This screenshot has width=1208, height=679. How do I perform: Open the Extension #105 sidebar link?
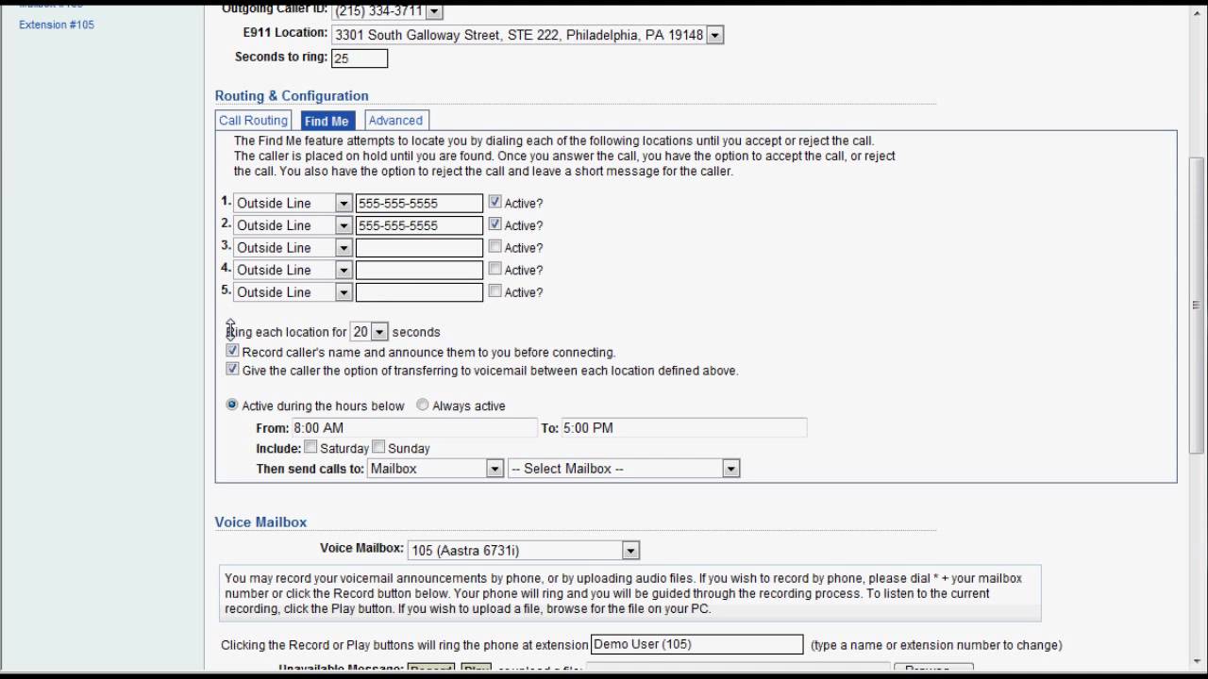57,25
